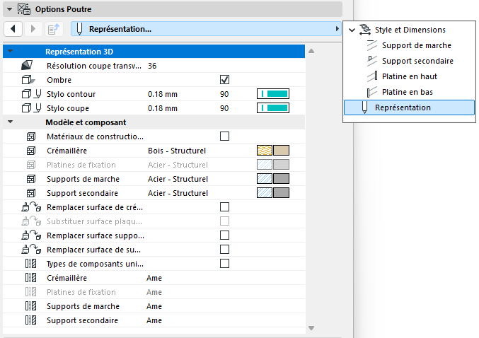Click the Crémaillère material icon

pos(31,150)
